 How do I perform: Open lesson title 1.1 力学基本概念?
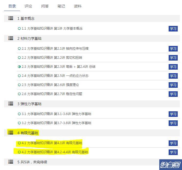[x=52, y=29]
